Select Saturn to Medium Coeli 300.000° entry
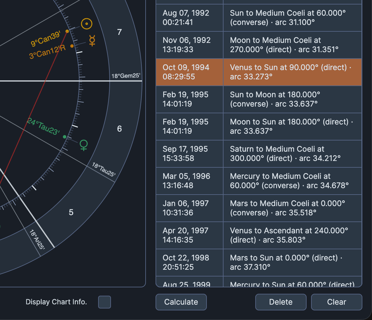This screenshot has width=372, height=320. coord(292,154)
